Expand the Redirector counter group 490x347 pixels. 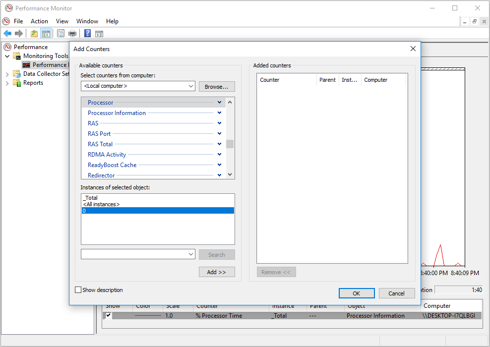219,175
